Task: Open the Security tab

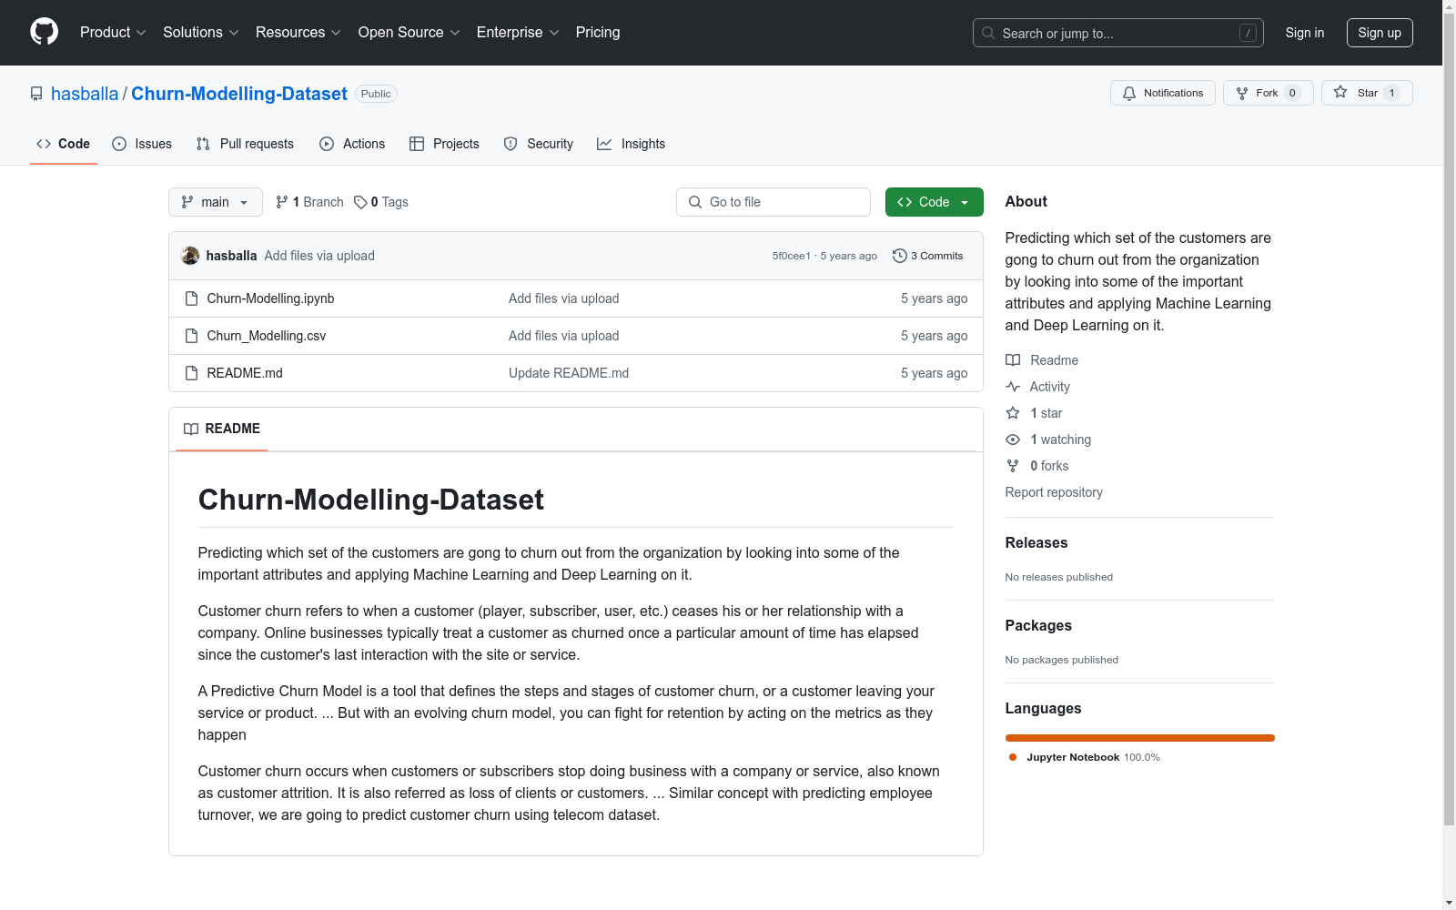Action: pos(539,144)
